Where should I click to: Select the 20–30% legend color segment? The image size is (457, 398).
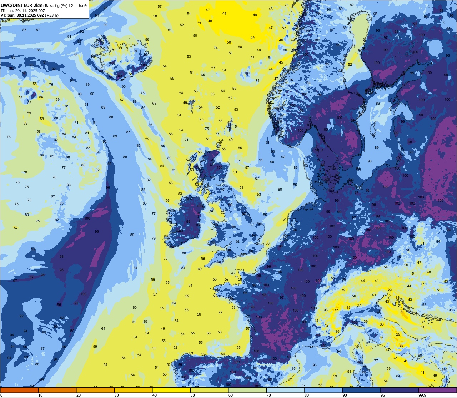pos(95,390)
